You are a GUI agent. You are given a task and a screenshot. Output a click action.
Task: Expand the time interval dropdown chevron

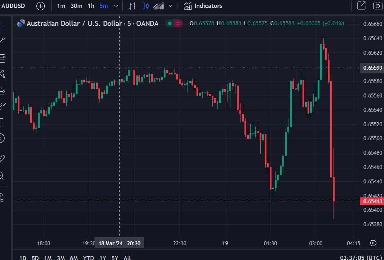click(x=116, y=6)
